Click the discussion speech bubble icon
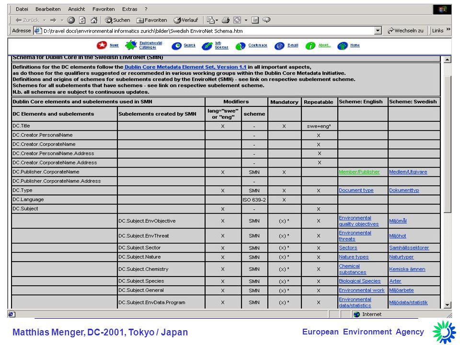Viewport: 460px width, 345px height. (x=266, y=20)
